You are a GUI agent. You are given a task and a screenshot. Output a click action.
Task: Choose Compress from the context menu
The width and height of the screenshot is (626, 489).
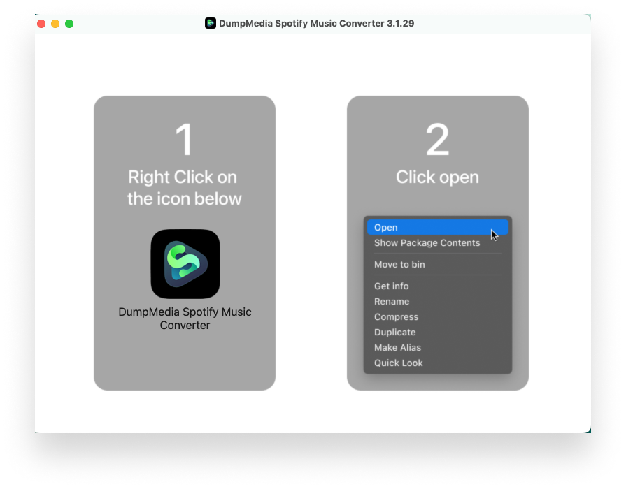coord(438,317)
